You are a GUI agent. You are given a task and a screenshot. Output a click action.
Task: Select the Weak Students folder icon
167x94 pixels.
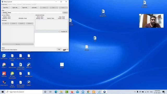click(12, 84)
